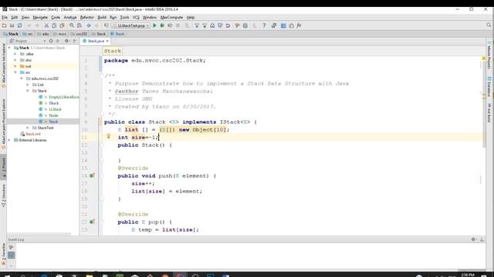Open the MaxCompute menu
Screen dimensions: 494x277
pyautogui.click(x=171, y=17)
